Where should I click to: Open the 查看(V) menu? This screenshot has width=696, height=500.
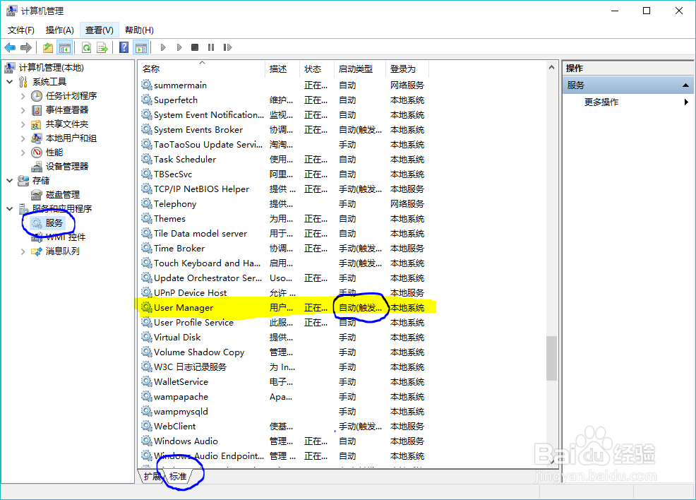click(x=99, y=30)
